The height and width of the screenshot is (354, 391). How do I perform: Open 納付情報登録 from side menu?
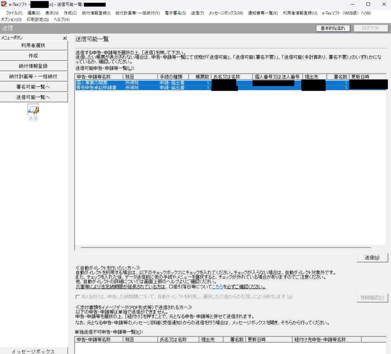(33, 66)
